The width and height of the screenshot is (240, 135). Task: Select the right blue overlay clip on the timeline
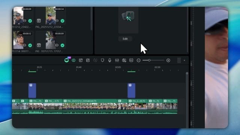[x=131, y=91]
